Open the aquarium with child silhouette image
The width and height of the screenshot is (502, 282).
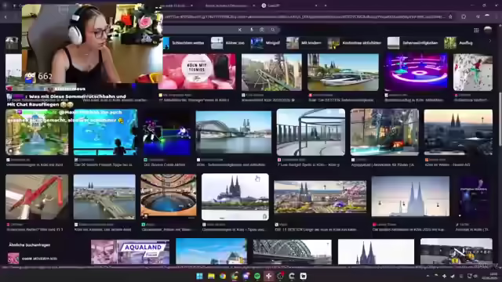point(106,132)
